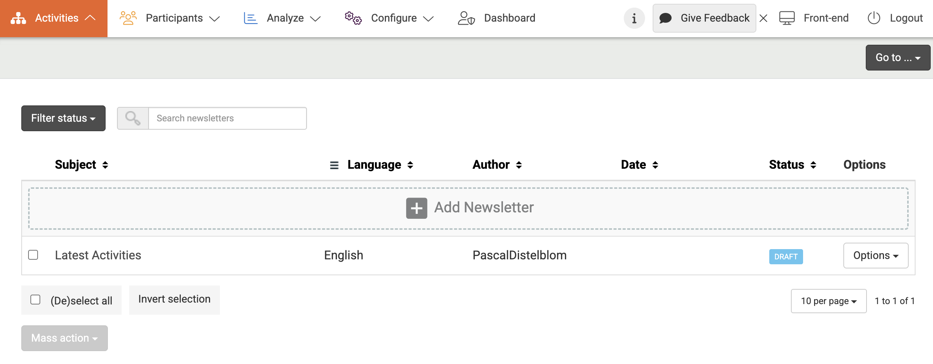Open the 10 per page dropdown
Image resolution: width=933 pixels, height=364 pixels.
point(829,301)
